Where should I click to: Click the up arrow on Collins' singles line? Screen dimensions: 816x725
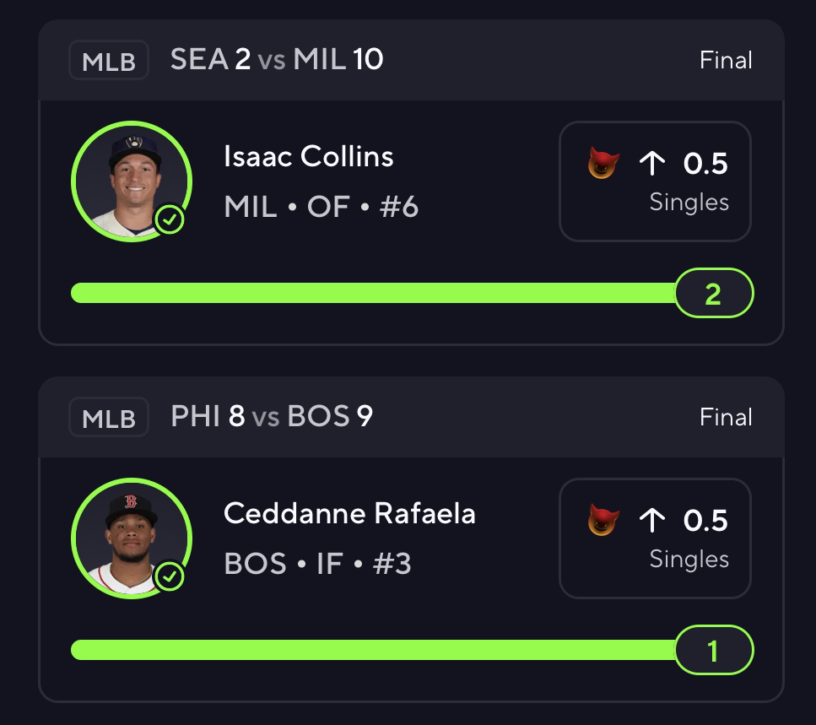652,163
